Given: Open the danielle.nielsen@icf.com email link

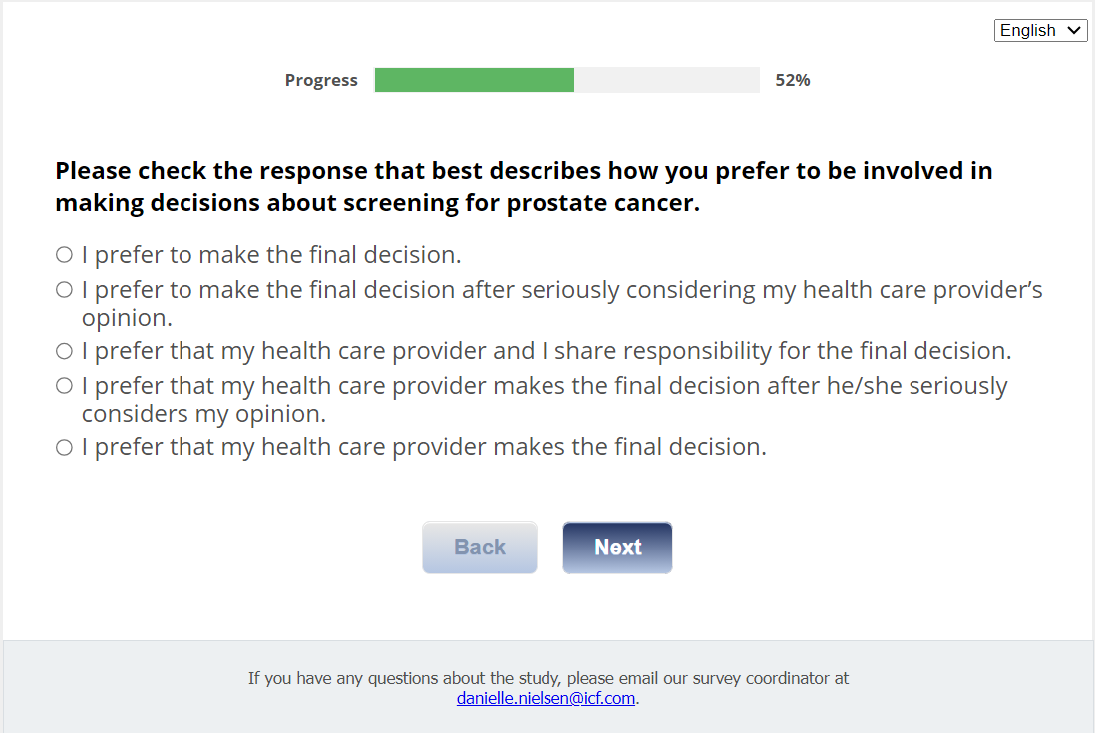Looking at the screenshot, I should click(546, 698).
